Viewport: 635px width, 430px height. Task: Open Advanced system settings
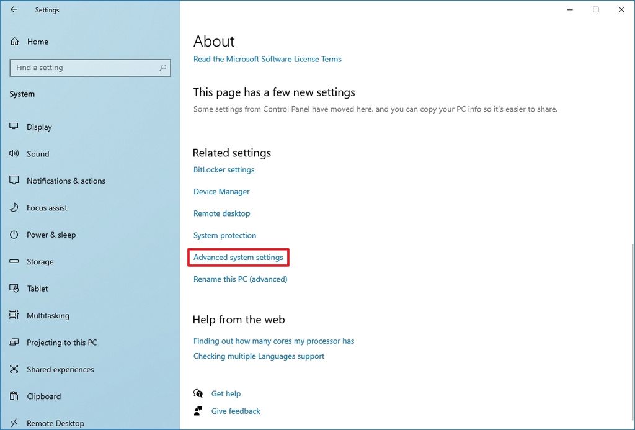pos(238,257)
